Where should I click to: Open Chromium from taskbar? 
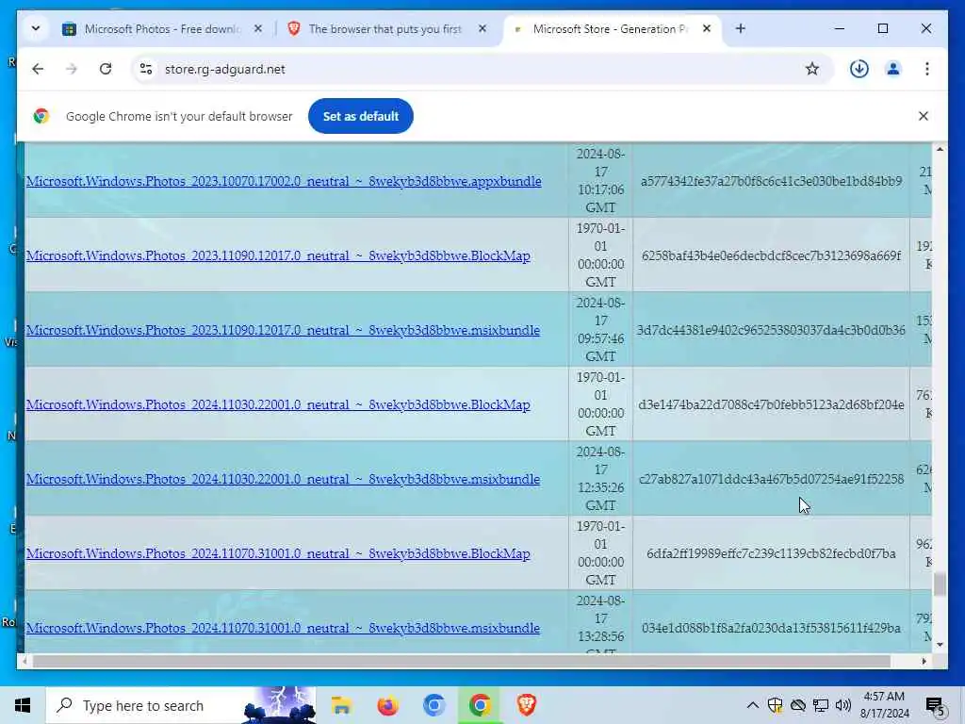click(x=433, y=705)
